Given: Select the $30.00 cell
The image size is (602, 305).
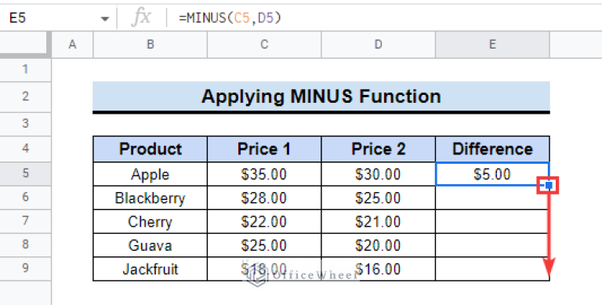Looking at the screenshot, I should pos(378,174).
